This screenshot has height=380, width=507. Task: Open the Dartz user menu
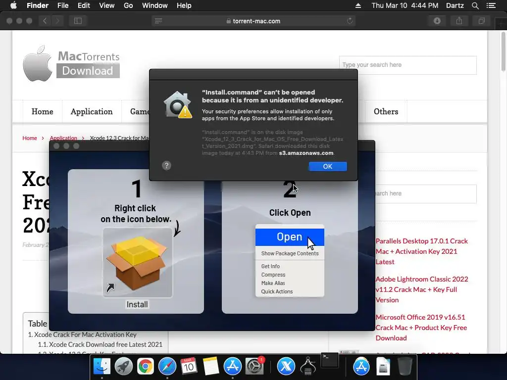[x=455, y=5]
